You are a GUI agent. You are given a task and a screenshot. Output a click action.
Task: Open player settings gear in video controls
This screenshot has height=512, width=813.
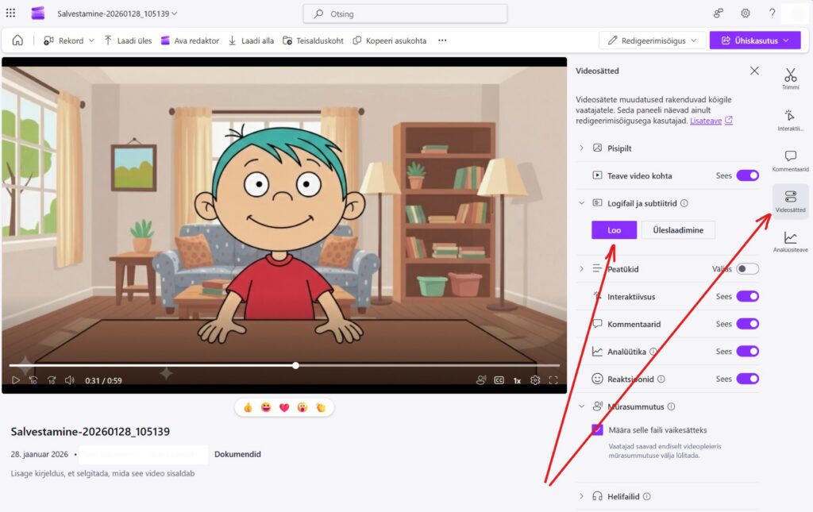point(535,380)
